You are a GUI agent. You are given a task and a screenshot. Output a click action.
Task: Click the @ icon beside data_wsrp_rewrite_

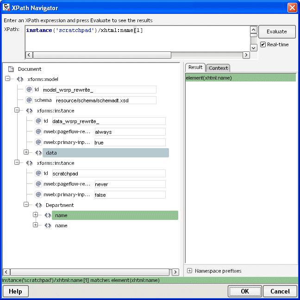(x=38, y=121)
